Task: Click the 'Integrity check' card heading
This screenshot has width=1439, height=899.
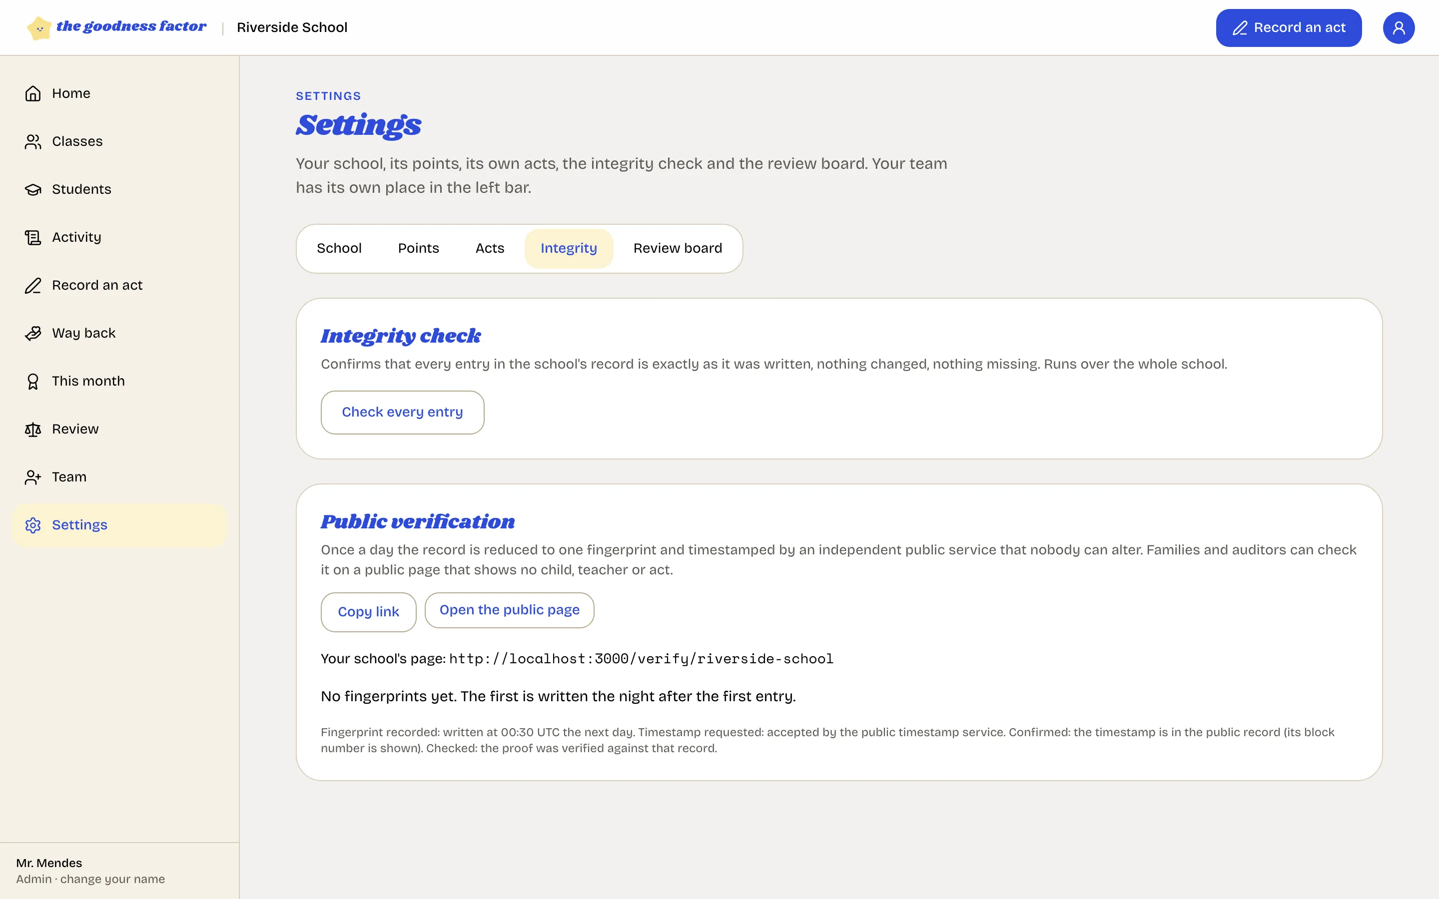Action: [x=401, y=336]
